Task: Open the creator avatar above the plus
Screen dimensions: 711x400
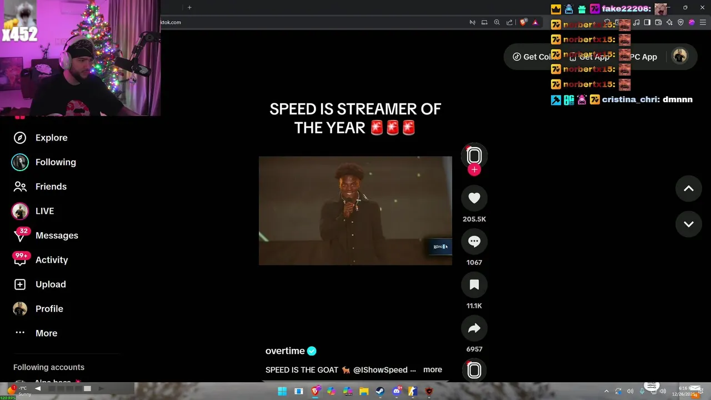Action: click(474, 156)
